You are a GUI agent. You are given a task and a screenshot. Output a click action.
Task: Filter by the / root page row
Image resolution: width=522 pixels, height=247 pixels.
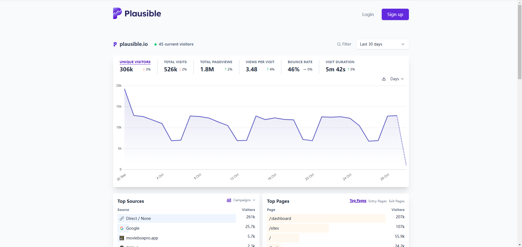pyautogui.click(x=326, y=238)
